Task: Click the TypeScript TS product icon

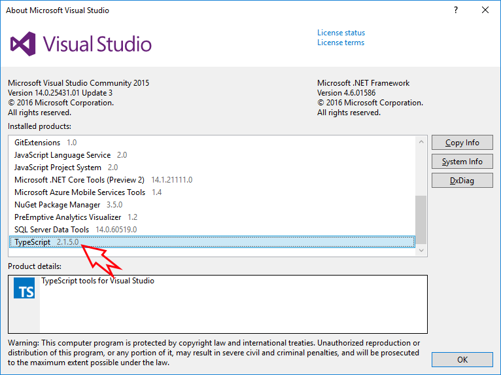Action: 24,288
